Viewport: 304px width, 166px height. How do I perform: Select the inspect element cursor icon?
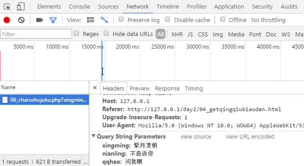pyautogui.click(x=7, y=7)
